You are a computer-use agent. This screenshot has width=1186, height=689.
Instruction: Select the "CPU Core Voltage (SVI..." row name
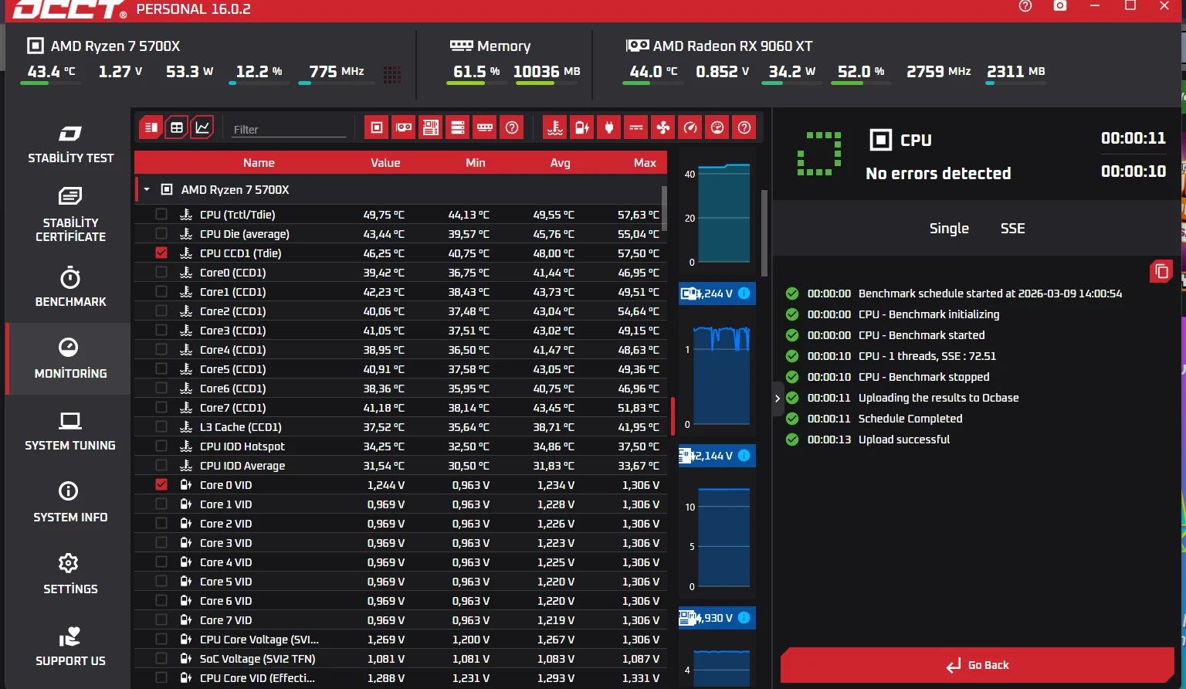[259, 640]
